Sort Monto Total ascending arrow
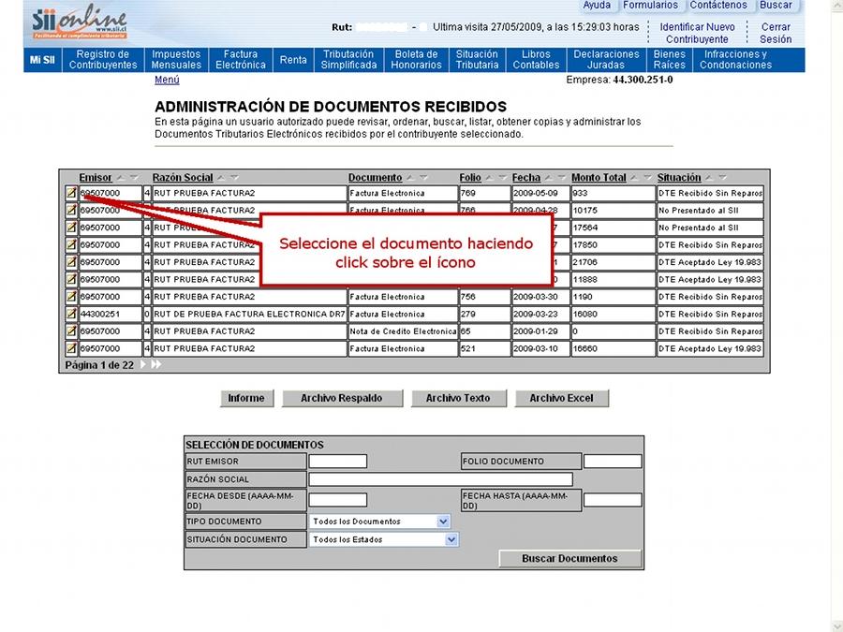 [x=634, y=177]
